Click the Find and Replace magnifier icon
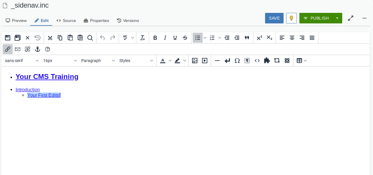The image size is (373, 175). click(x=90, y=38)
